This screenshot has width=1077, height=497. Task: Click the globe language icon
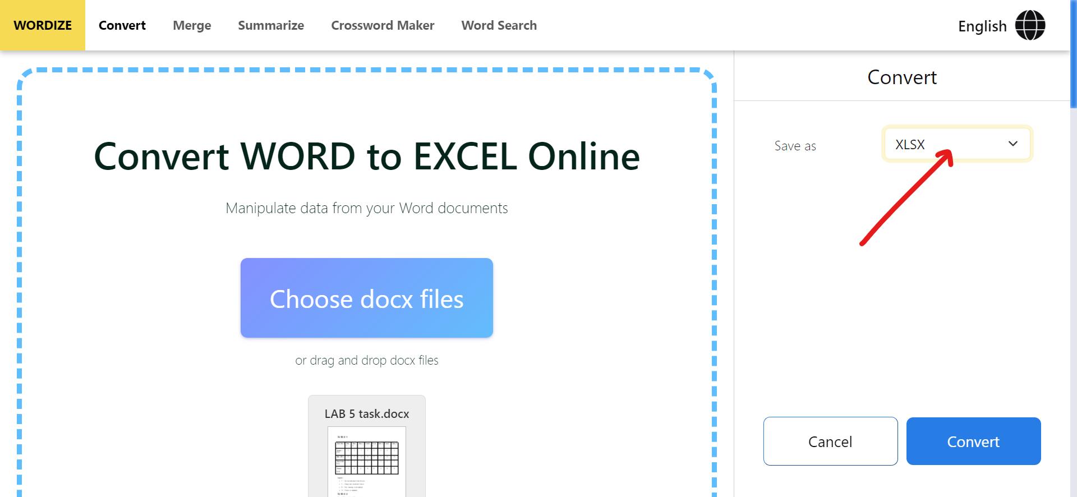pos(1030,25)
